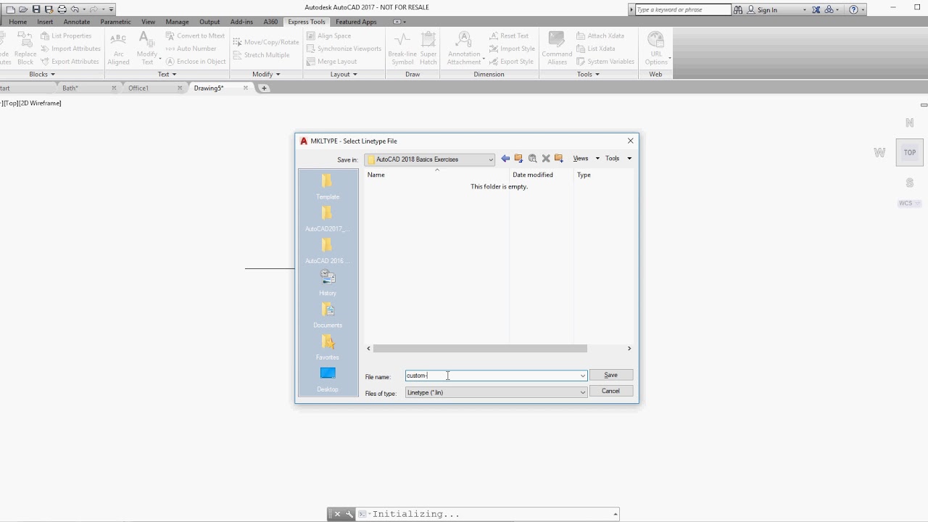Click the Search the Web icon in dialog

pos(532,158)
